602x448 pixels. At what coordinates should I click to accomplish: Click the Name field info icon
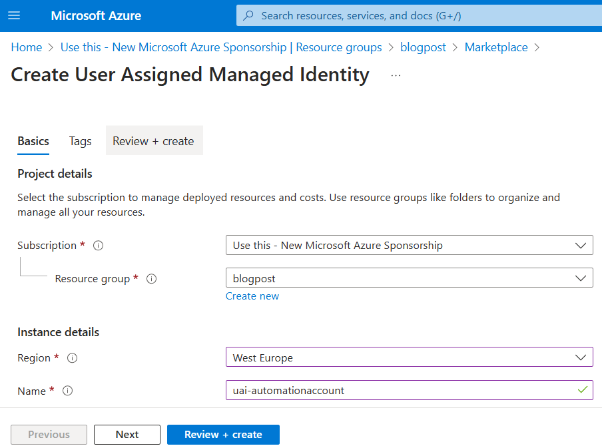click(67, 391)
